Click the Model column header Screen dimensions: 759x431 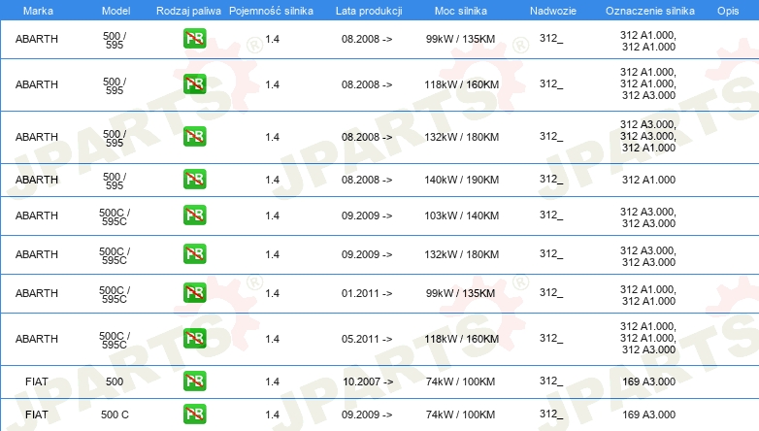[115, 11]
